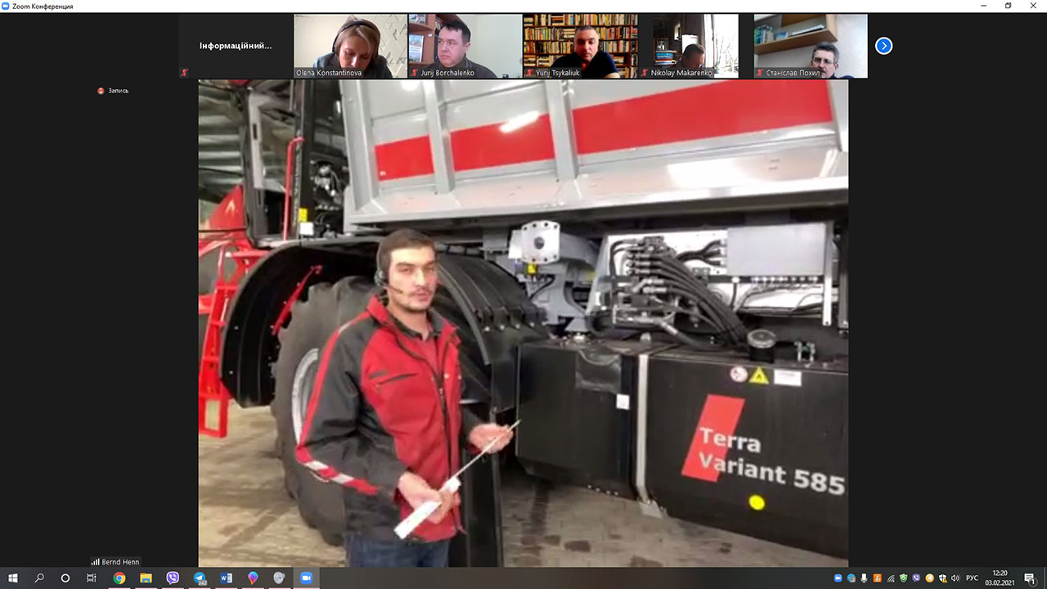The image size is (1047, 589).
Task: Open Microsoft Word from the taskbar
Action: click(x=226, y=578)
